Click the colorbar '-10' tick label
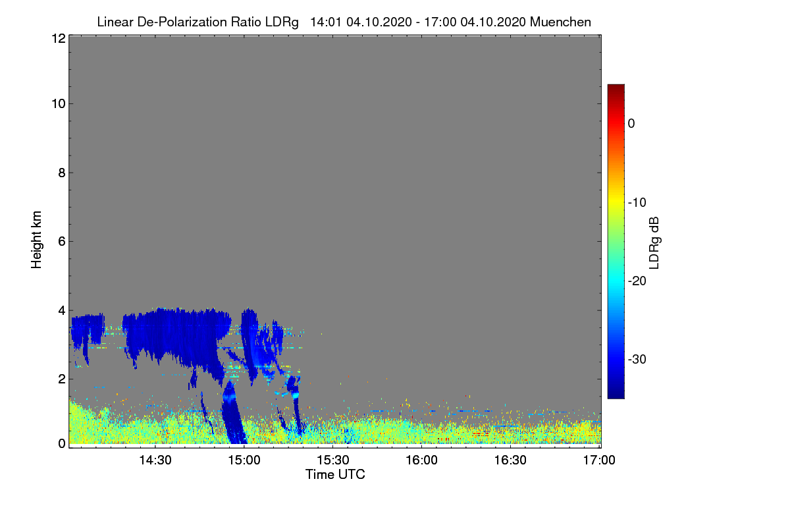This screenshot has width=790, height=527. click(637, 202)
